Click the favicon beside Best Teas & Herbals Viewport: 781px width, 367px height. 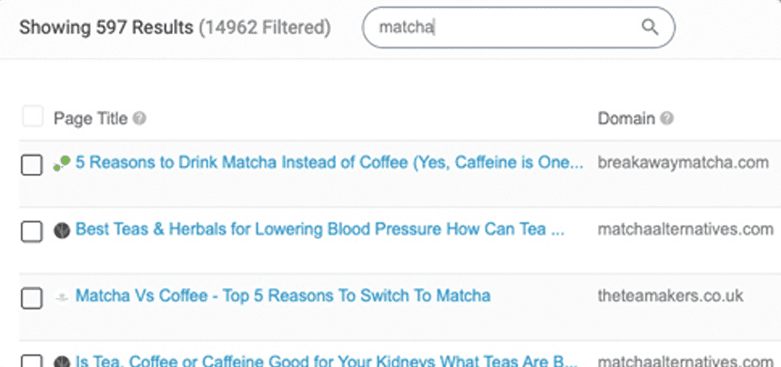click(x=62, y=230)
